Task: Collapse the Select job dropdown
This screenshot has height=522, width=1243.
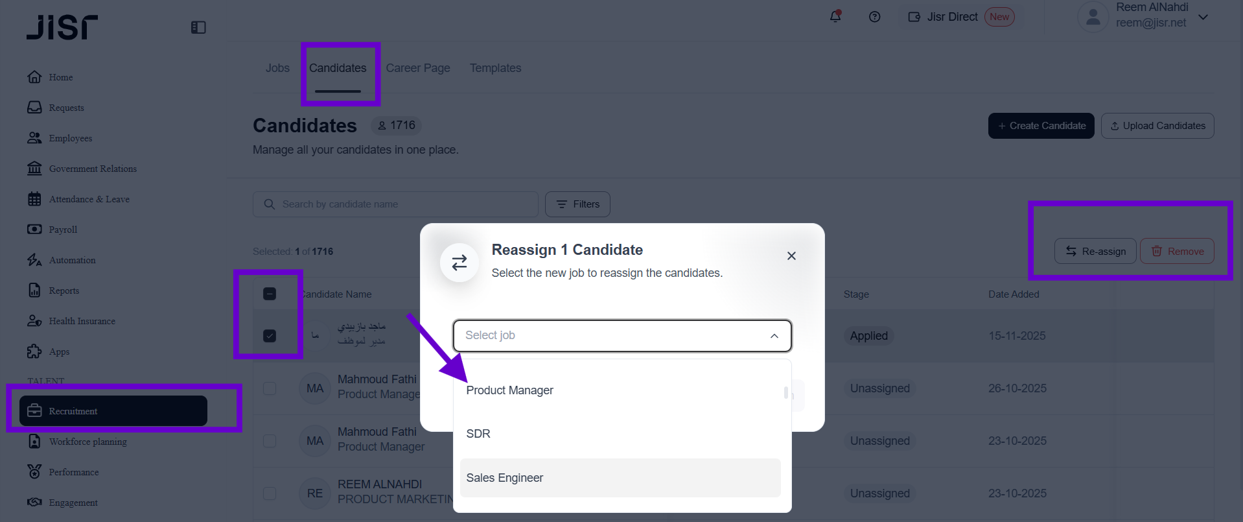Action: [x=774, y=336]
